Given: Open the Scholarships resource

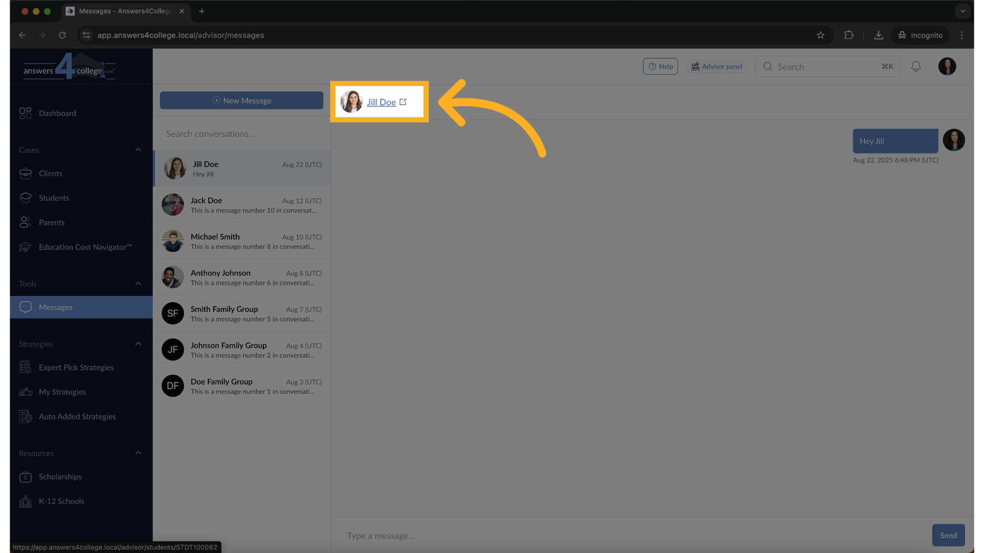Looking at the screenshot, I should (59, 477).
